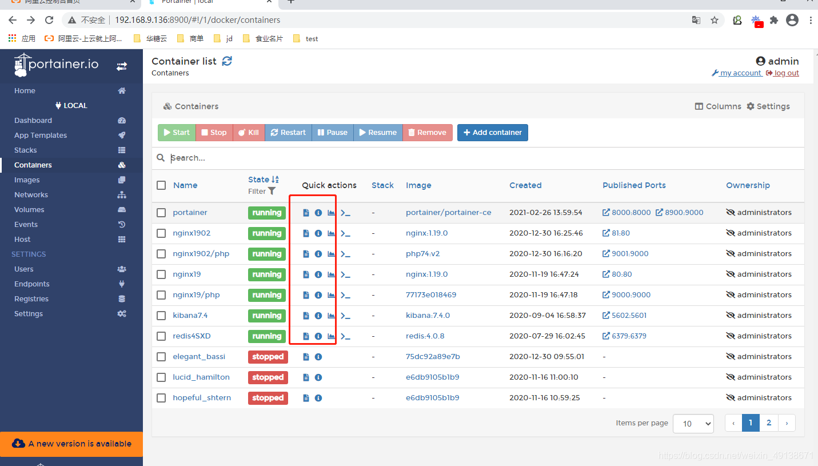The image size is (818, 466).
Task: Open the Columns selector
Action: click(717, 106)
